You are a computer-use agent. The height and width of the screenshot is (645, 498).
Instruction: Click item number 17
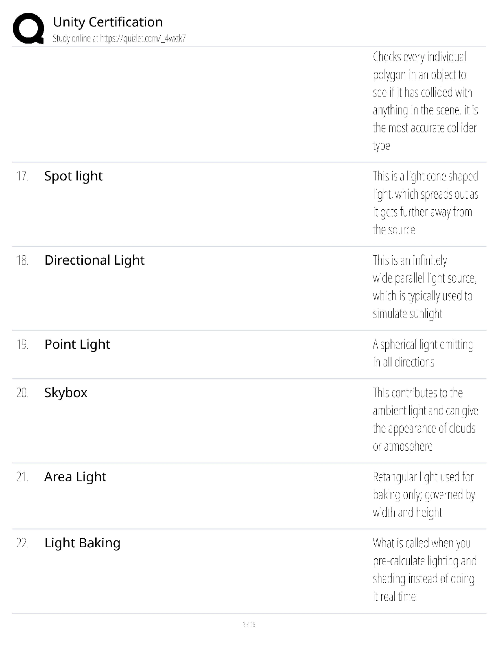click(22, 176)
